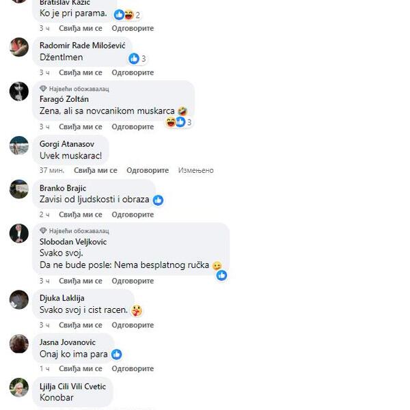Click the 37 мин. timestamp link
This screenshot has height=410, width=410.
click(52, 170)
